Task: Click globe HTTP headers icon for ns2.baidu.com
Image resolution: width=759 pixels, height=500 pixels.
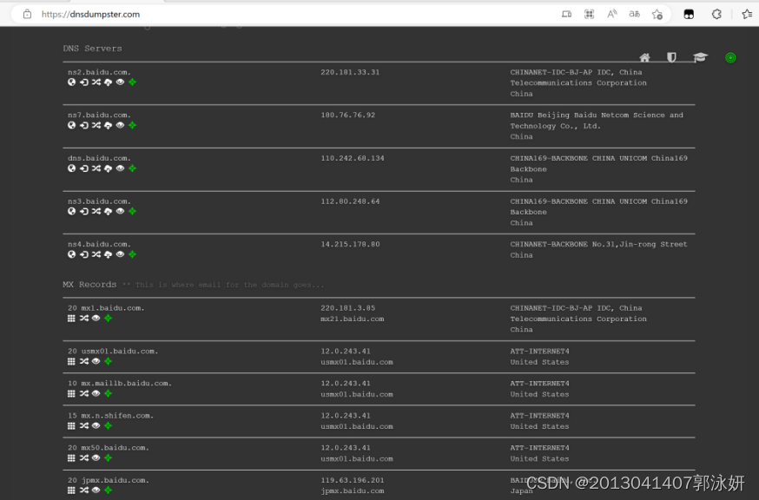Action: [71, 82]
